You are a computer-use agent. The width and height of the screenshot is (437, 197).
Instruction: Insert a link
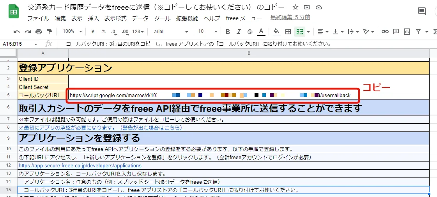[x=385, y=32]
